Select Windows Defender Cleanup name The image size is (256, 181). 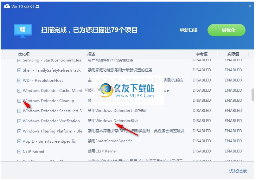(48, 100)
